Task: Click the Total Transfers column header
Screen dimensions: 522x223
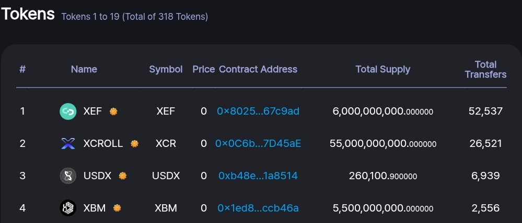Action: click(x=486, y=69)
